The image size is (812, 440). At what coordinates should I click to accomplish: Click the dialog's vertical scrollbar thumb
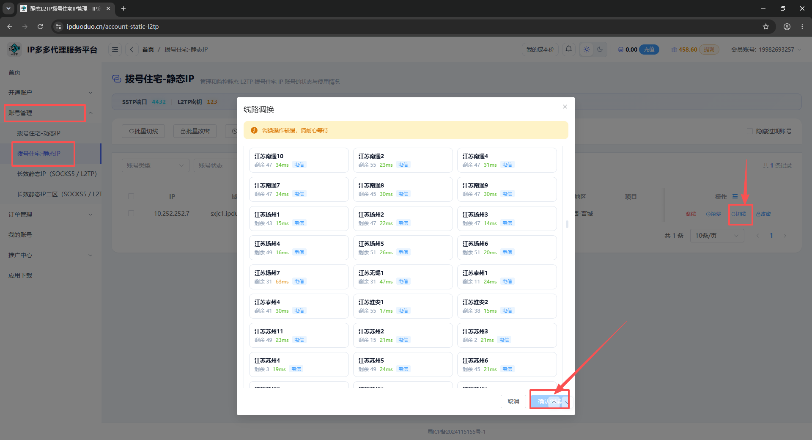point(567,224)
